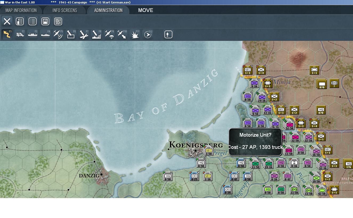Select Bomb City mode (F8)

point(96,34)
